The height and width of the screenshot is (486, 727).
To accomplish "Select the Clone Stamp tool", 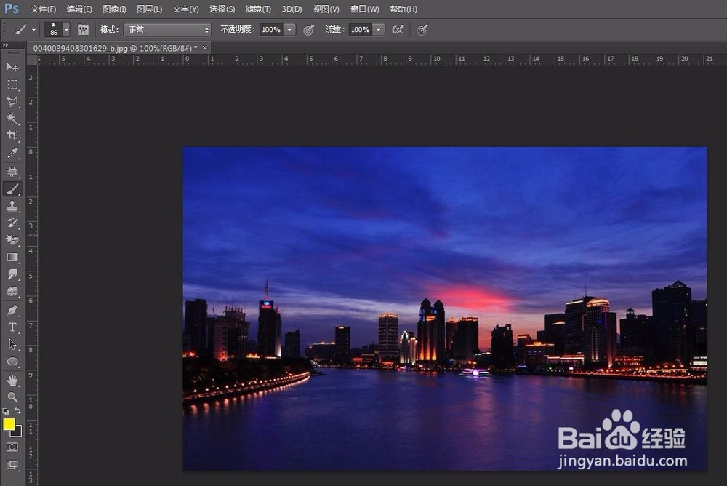I will (12, 206).
